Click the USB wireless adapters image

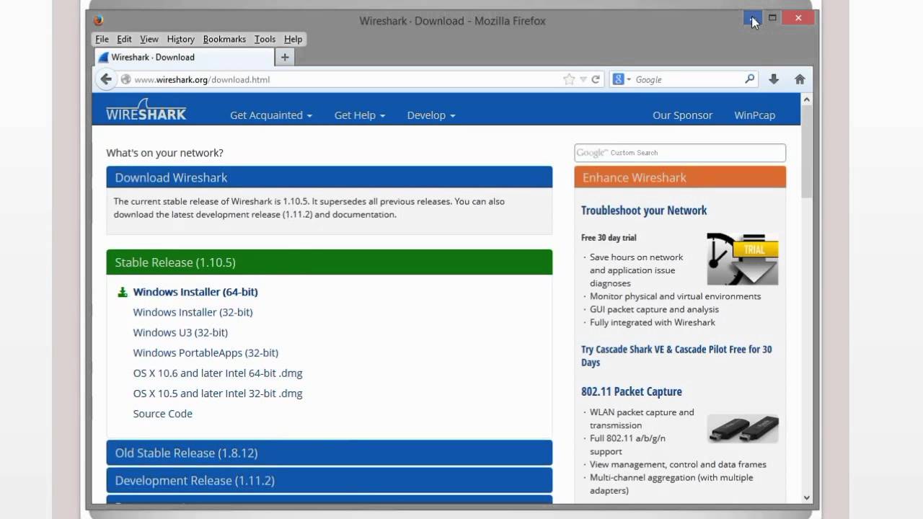pos(743,429)
